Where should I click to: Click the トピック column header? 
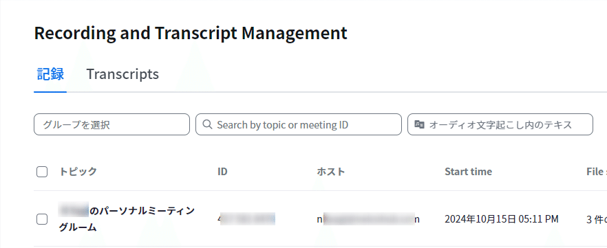pyautogui.click(x=78, y=172)
